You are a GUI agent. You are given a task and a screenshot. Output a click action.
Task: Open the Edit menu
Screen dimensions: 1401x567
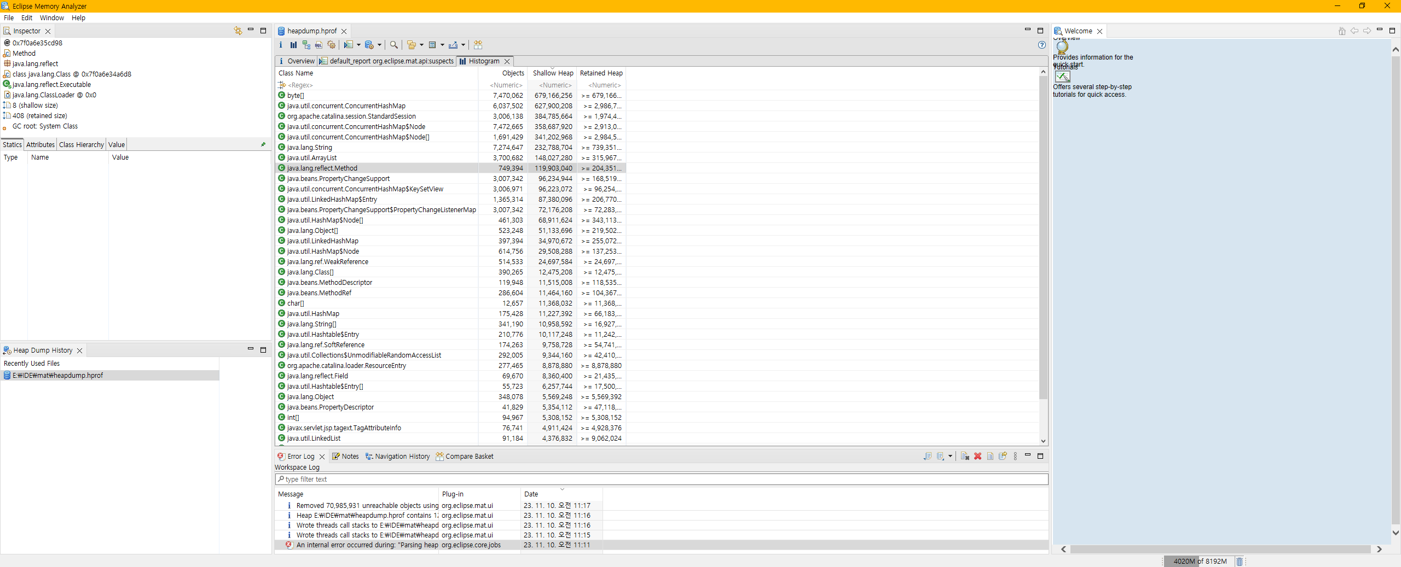(x=27, y=17)
